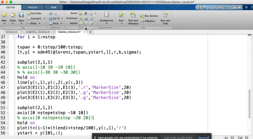Image resolution: width=253 pixels, height=139 pixels.
Task: Click the Insert function fx icon
Action: click(x=86, y=13)
